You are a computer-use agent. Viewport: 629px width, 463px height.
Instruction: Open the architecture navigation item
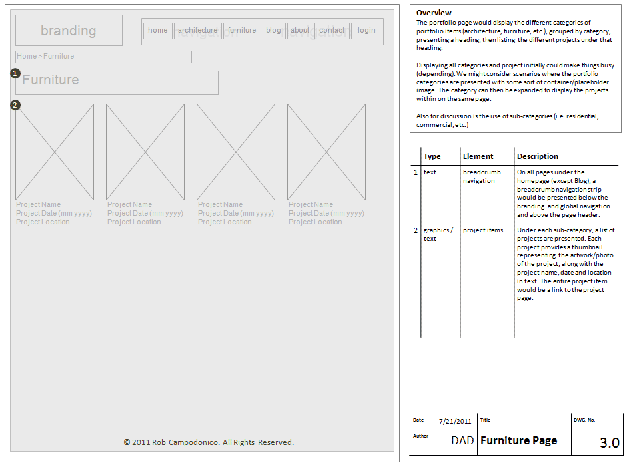click(198, 31)
